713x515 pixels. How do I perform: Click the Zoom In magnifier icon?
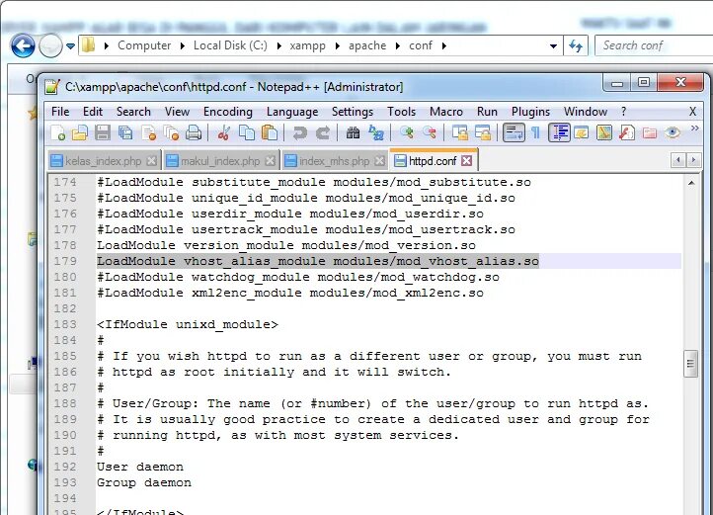tap(407, 133)
